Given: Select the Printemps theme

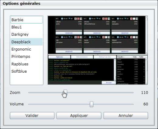Looking at the screenshot, I should (26, 57).
